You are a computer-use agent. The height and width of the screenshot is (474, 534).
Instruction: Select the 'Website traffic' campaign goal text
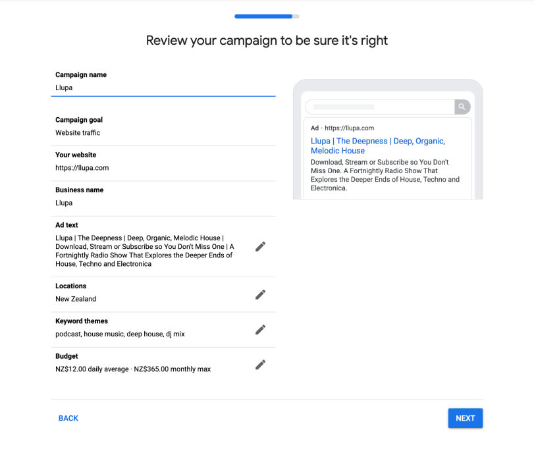pos(78,133)
